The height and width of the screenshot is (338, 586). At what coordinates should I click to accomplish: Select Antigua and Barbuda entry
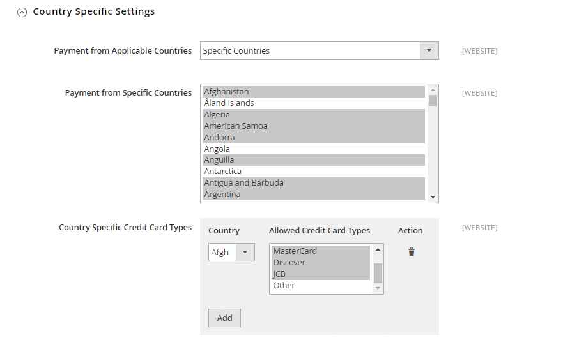coord(313,183)
